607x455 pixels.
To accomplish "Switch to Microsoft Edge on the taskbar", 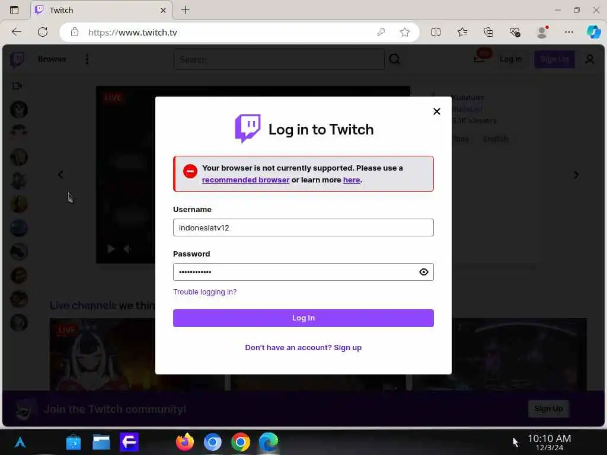I will point(268,442).
